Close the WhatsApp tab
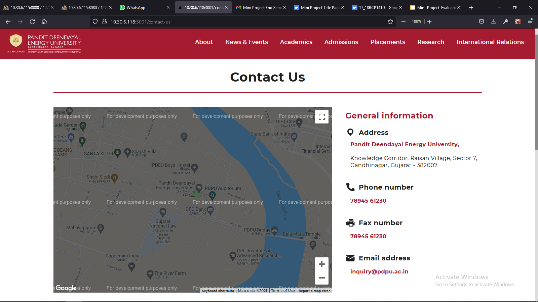Image resolution: width=538 pixels, height=302 pixels. click(x=168, y=7)
